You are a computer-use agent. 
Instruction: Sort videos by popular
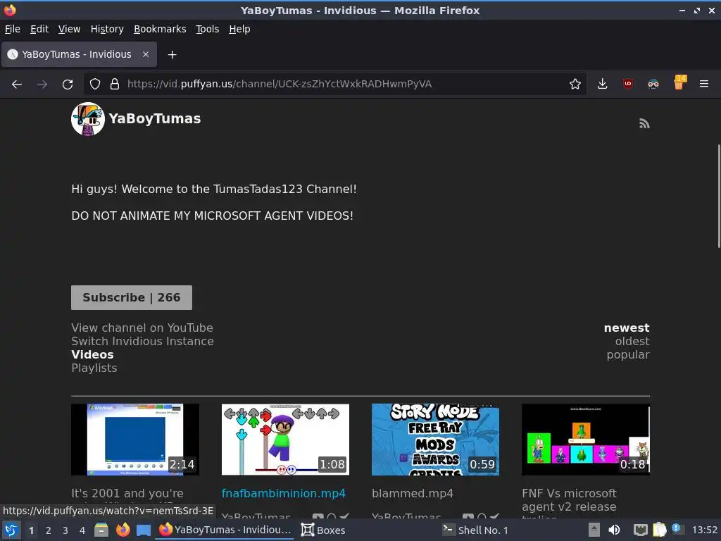click(628, 355)
